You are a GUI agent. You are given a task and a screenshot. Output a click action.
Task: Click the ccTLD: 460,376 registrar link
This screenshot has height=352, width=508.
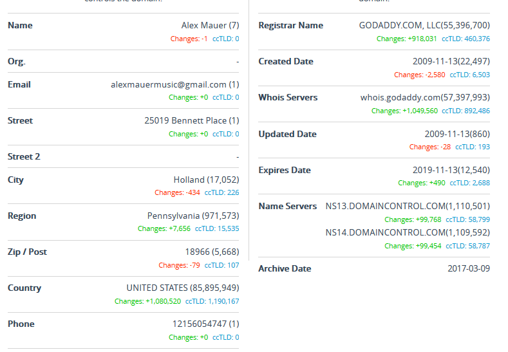(466, 39)
